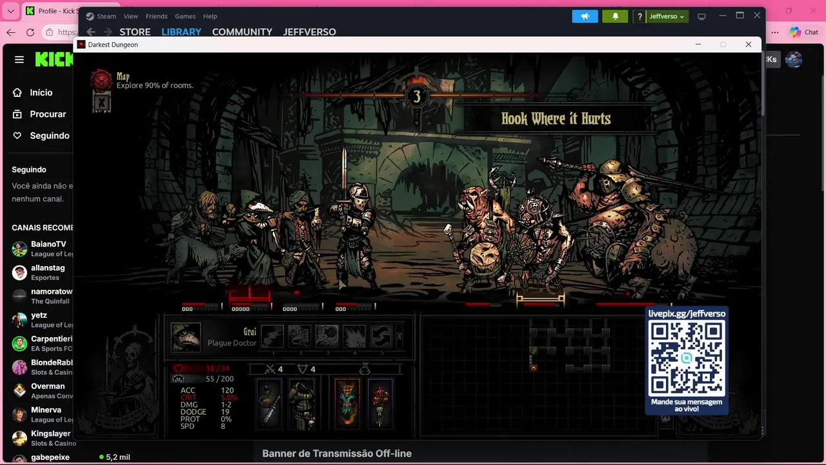Switch to Steam COMMUNITY tab
Screen dimensions: 826x465
click(x=242, y=32)
